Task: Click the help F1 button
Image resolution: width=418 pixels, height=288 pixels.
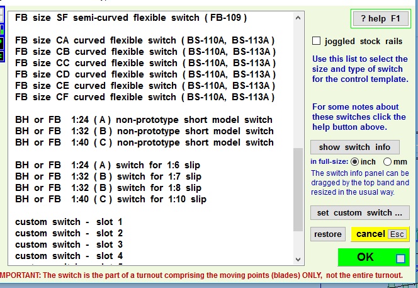Action: click(379, 18)
